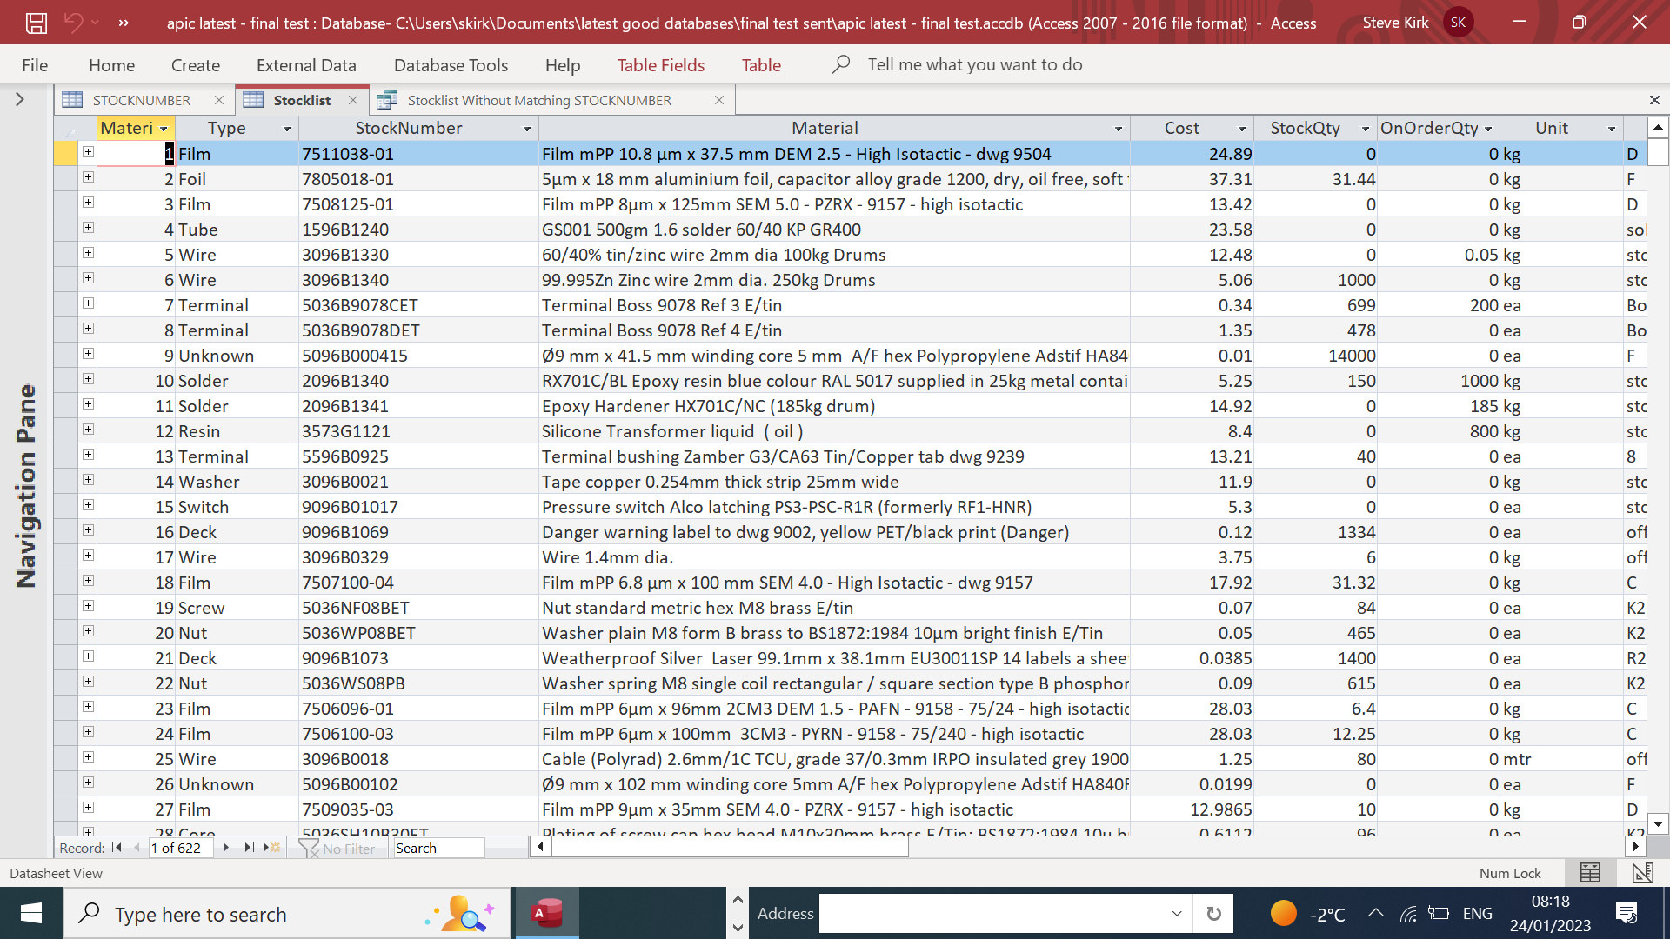Jump to last record button

point(250,848)
